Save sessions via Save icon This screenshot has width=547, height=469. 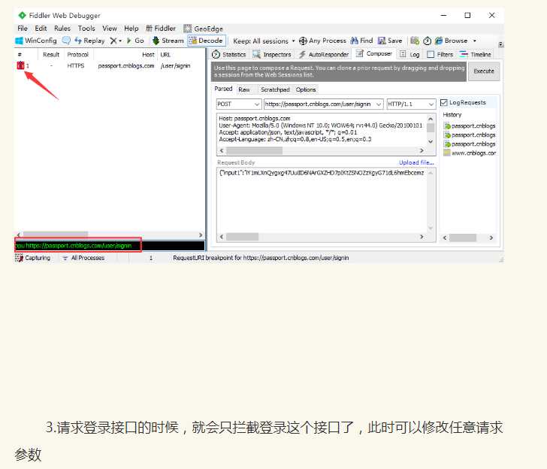pos(390,41)
